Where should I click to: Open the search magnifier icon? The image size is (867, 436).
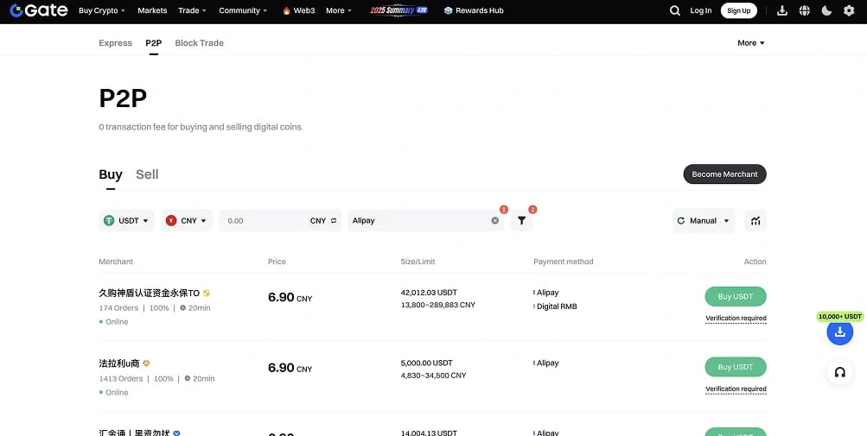pos(674,10)
